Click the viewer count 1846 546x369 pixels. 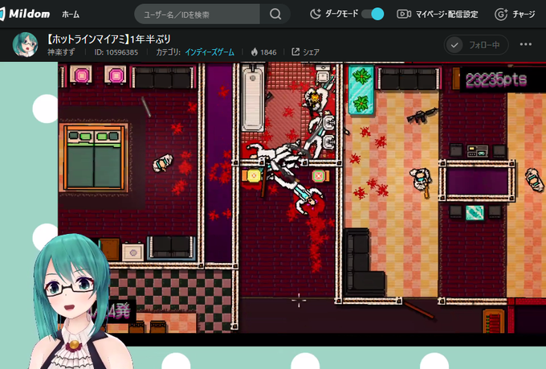(x=268, y=52)
